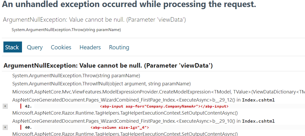Viewport: 305px width, 136px height.
Task: Click Index.cshtml filename on b__29_10 frame
Action: click(258, 121)
